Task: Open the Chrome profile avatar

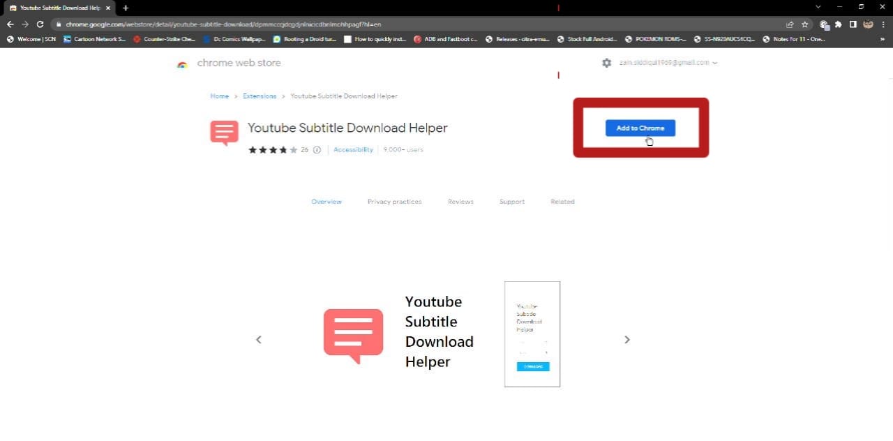Action: pyautogui.click(x=868, y=24)
